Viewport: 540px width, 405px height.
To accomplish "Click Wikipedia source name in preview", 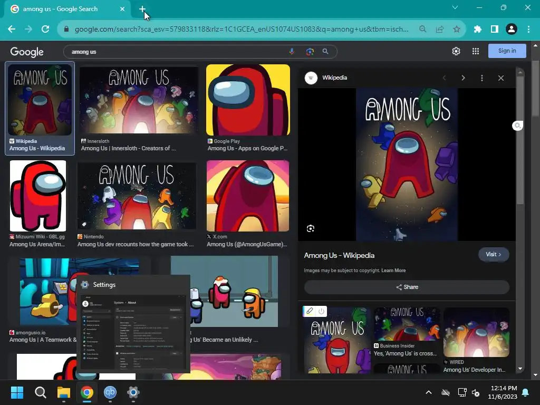I will pos(334,78).
